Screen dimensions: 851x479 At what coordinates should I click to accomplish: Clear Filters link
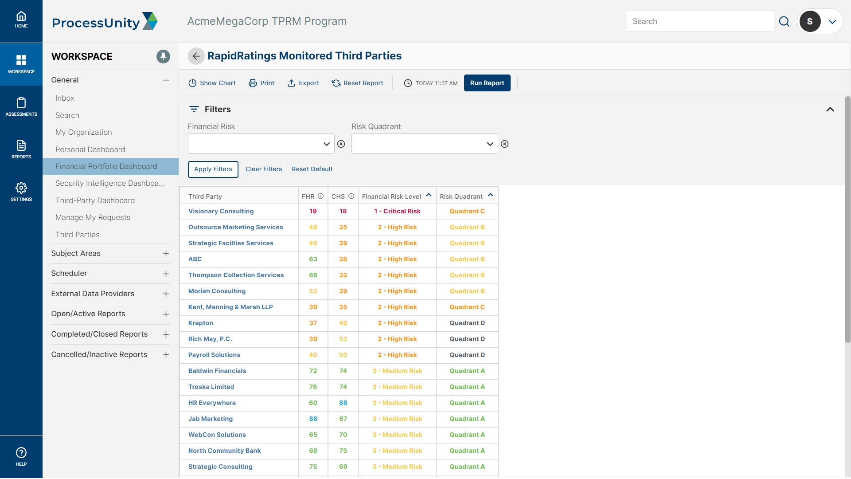tap(264, 169)
